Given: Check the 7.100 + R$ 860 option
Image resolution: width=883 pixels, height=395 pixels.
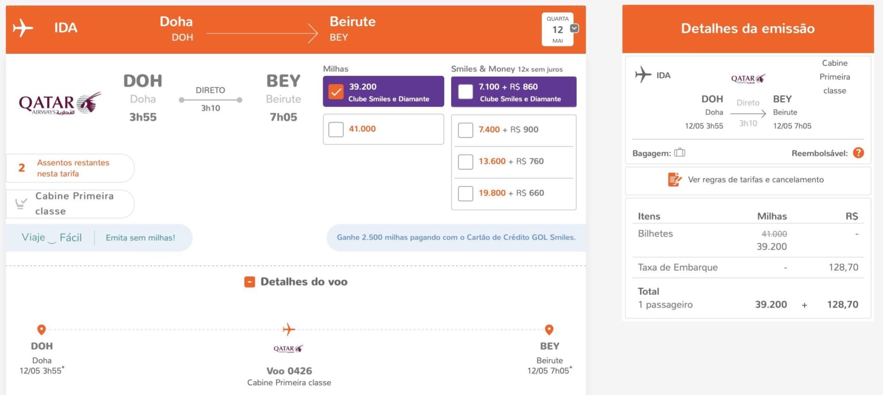Looking at the screenshot, I should [465, 92].
